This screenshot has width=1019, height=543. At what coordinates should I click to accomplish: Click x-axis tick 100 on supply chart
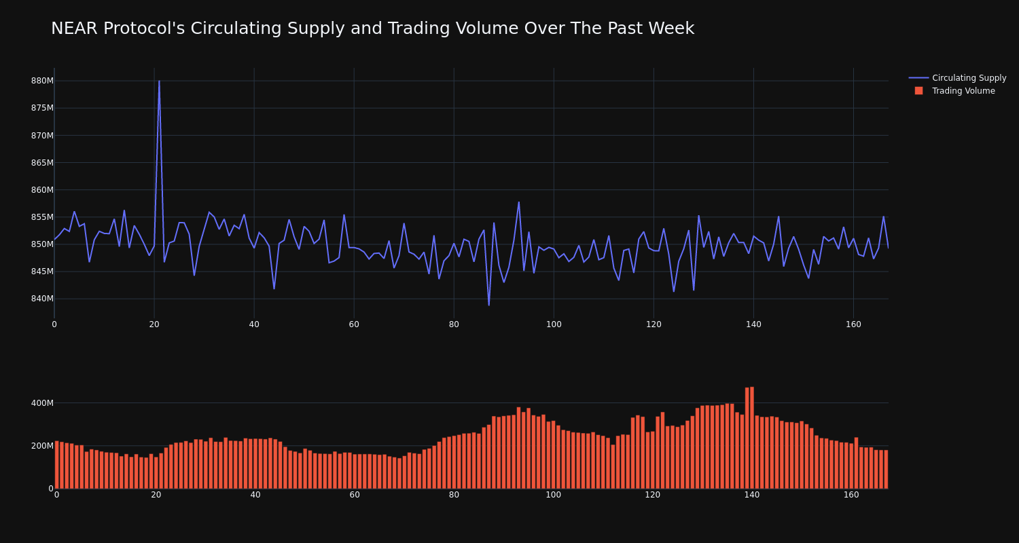(x=554, y=324)
